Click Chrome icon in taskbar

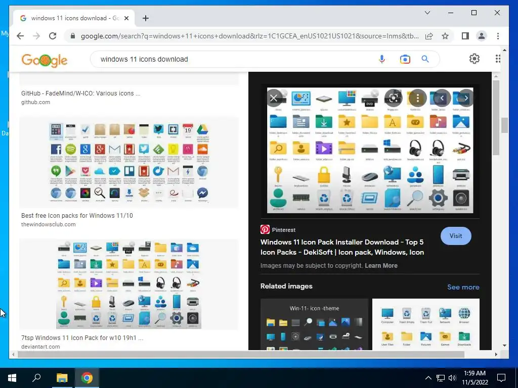click(x=87, y=378)
